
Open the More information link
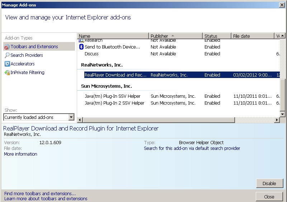tap(20, 154)
